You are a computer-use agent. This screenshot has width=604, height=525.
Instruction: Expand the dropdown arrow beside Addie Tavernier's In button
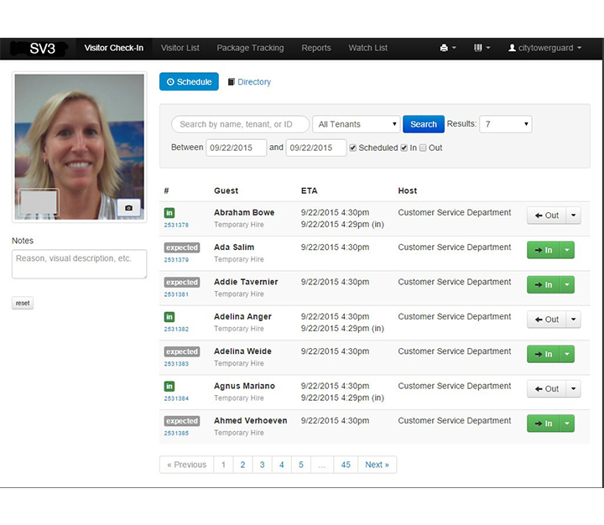pyautogui.click(x=567, y=284)
